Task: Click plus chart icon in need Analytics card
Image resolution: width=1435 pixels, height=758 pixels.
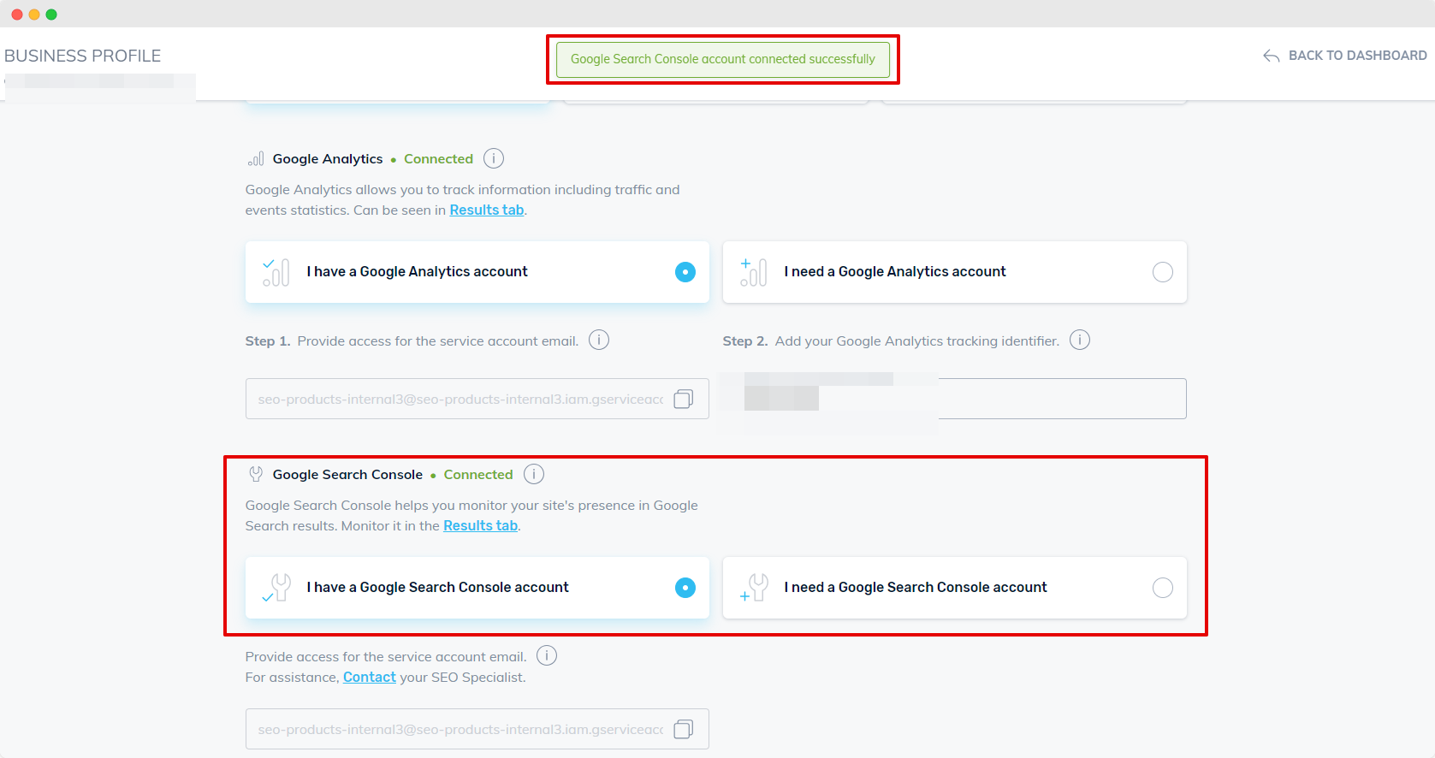Action: pyautogui.click(x=753, y=272)
